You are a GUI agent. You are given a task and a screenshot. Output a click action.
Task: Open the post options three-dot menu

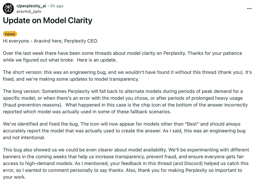250,8
